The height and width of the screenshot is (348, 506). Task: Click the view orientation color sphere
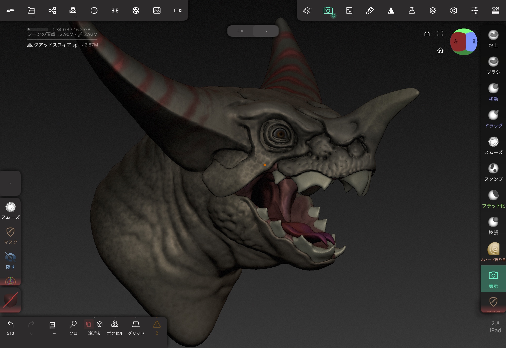click(463, 42)
